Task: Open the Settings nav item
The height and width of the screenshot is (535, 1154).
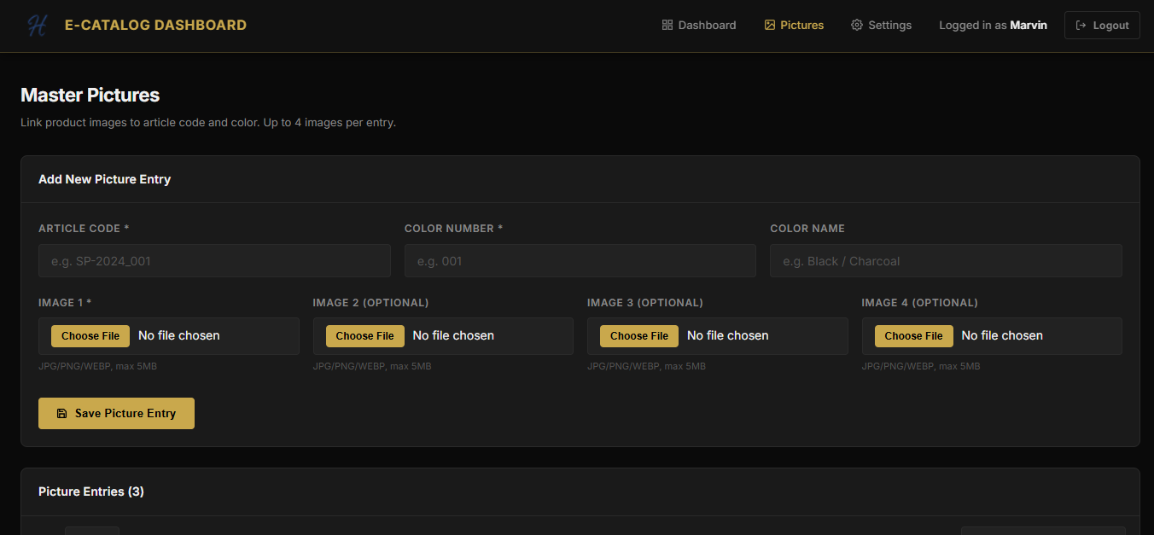Action: coord(882,26)
